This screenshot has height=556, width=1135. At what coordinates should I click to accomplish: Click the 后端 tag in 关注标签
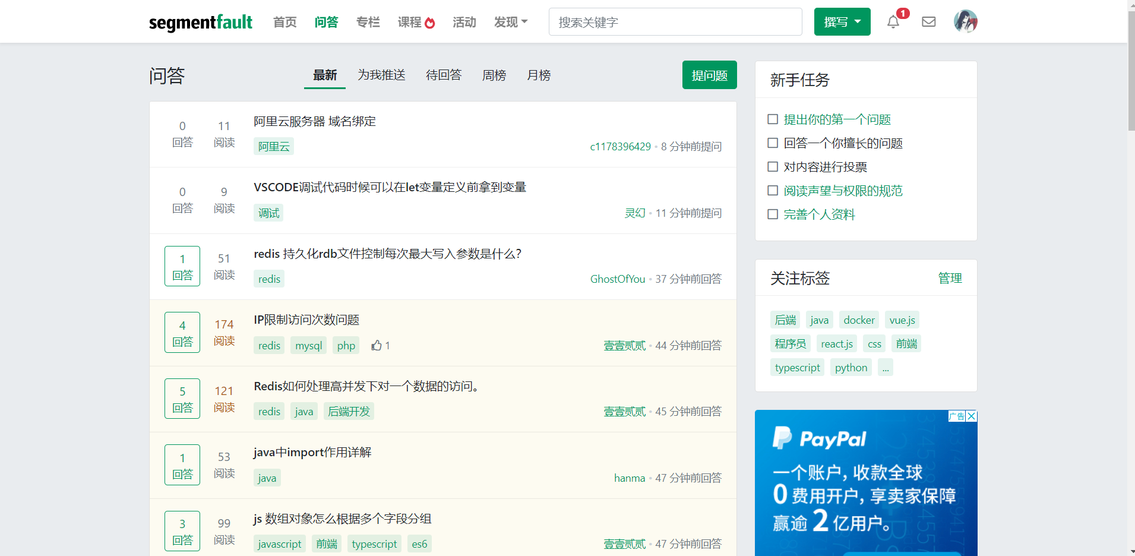click(x=785, y=320)
